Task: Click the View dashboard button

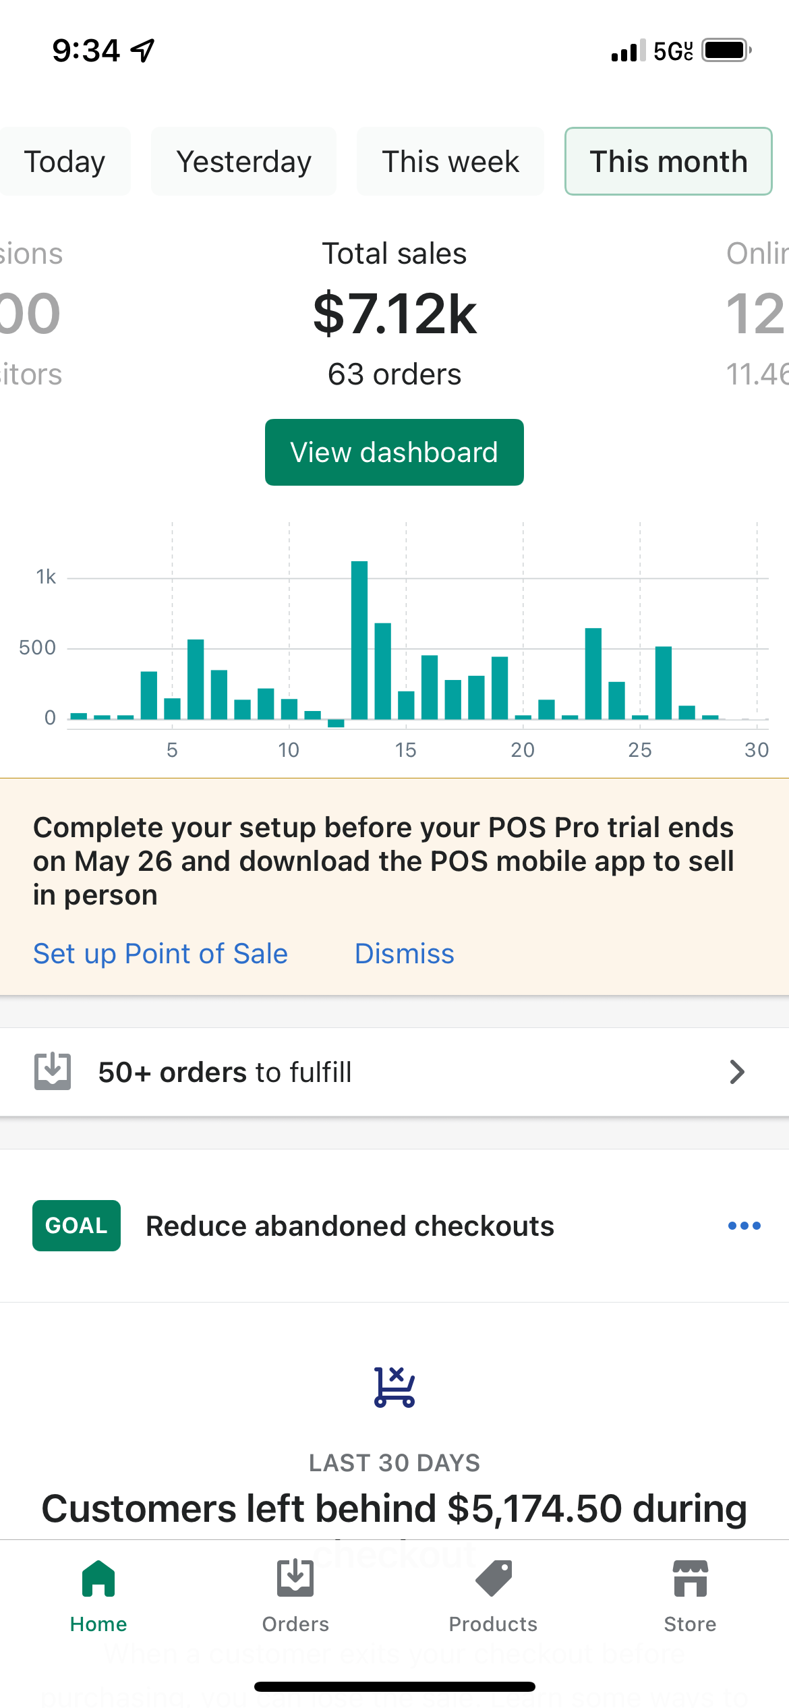Action: (394, 452)
